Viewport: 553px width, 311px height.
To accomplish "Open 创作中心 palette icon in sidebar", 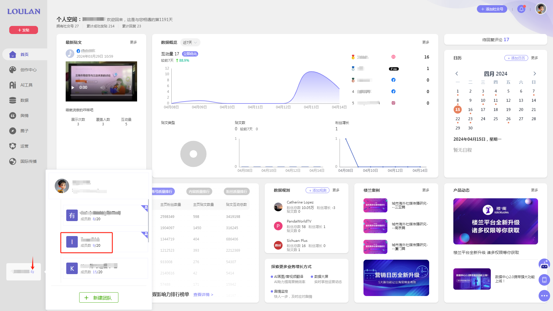I will [13, 70].
